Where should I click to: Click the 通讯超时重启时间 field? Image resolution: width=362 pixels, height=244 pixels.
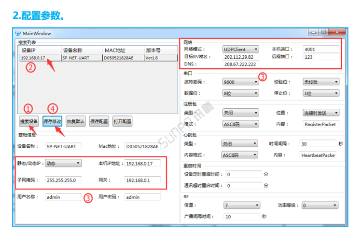[244, 186]
